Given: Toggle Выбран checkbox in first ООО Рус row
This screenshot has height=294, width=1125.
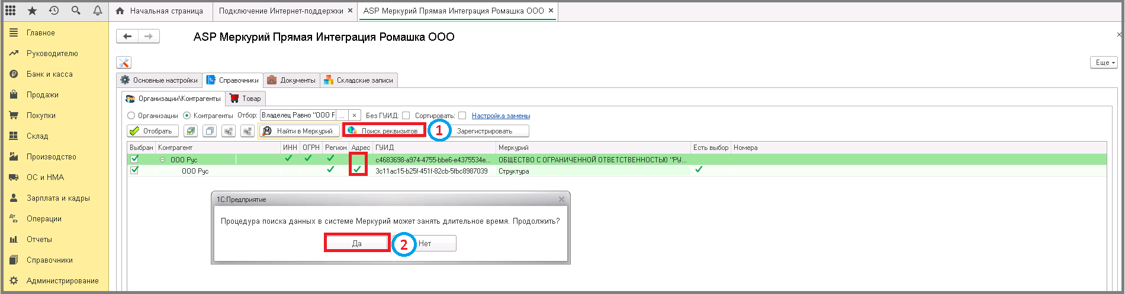Looking at the screenshot, I should 134,159.
